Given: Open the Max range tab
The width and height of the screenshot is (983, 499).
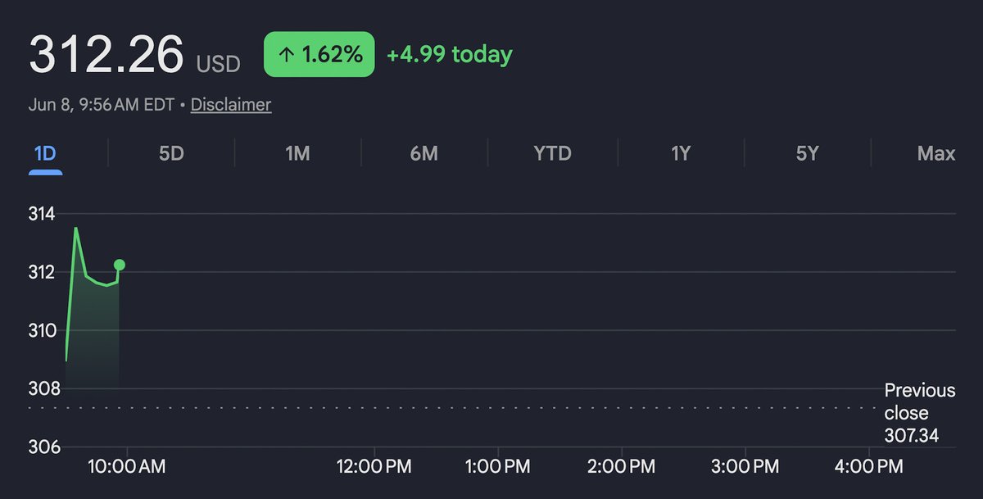Looking at the screenshot, I should 936,153.
